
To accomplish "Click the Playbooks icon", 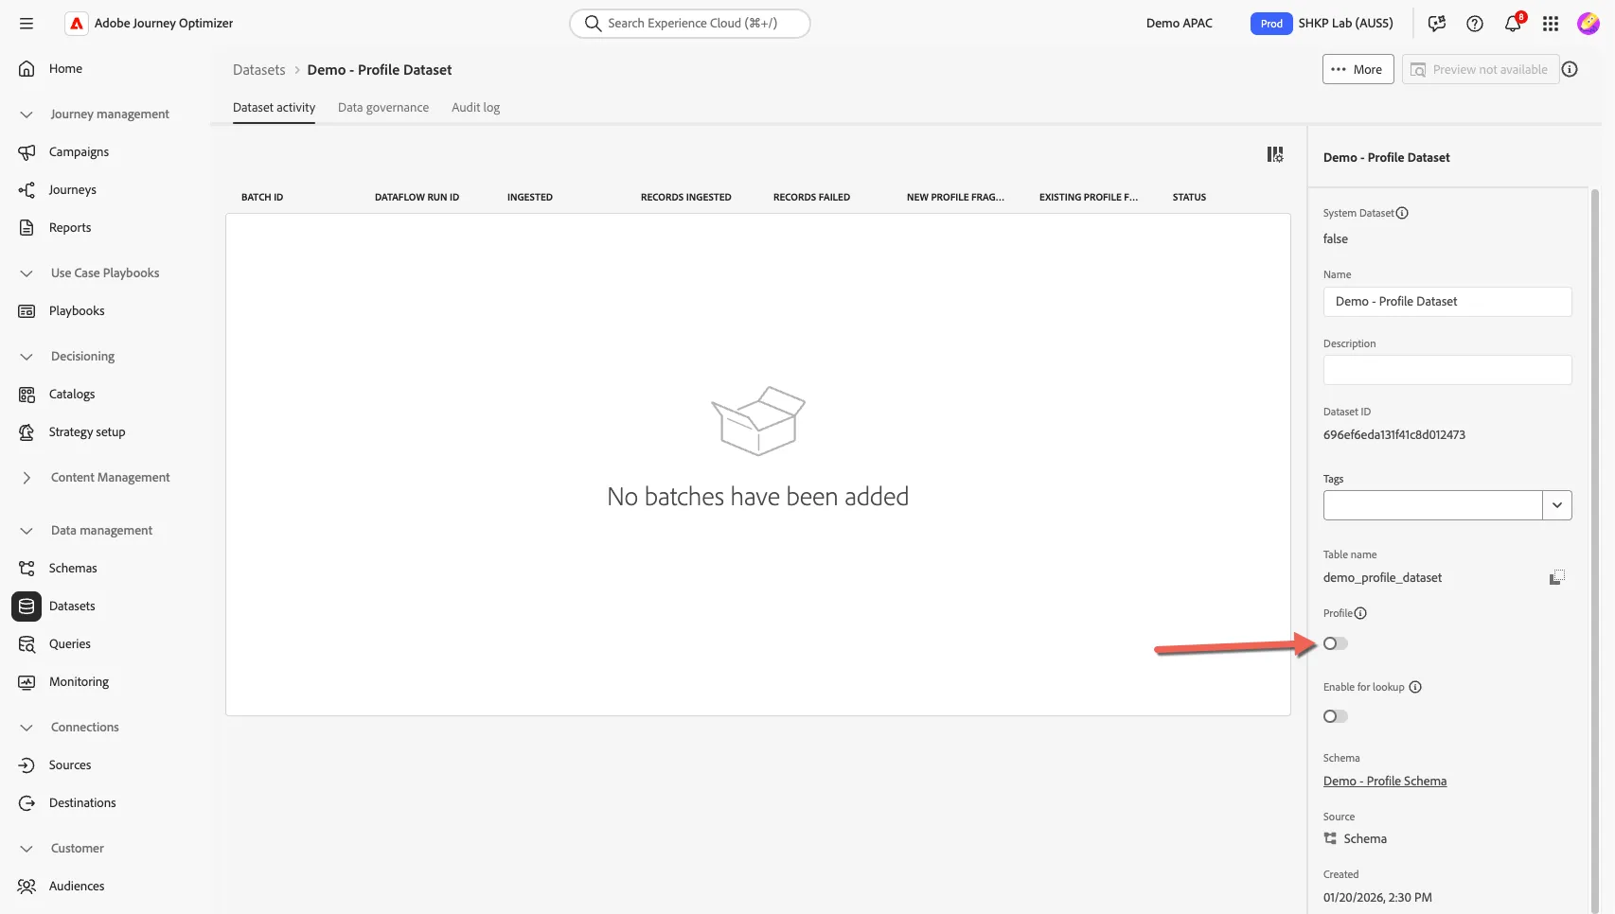I will coord(27,311).
